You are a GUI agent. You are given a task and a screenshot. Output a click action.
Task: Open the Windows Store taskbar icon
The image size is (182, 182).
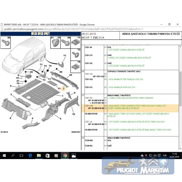click(47, 155)
